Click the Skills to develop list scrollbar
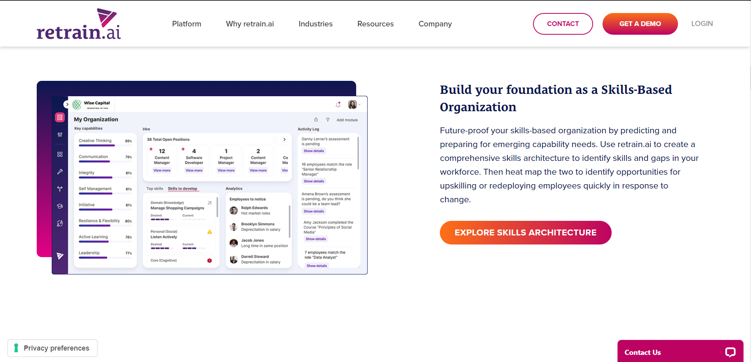Screen dimensions: 751x362 (217, 207)
